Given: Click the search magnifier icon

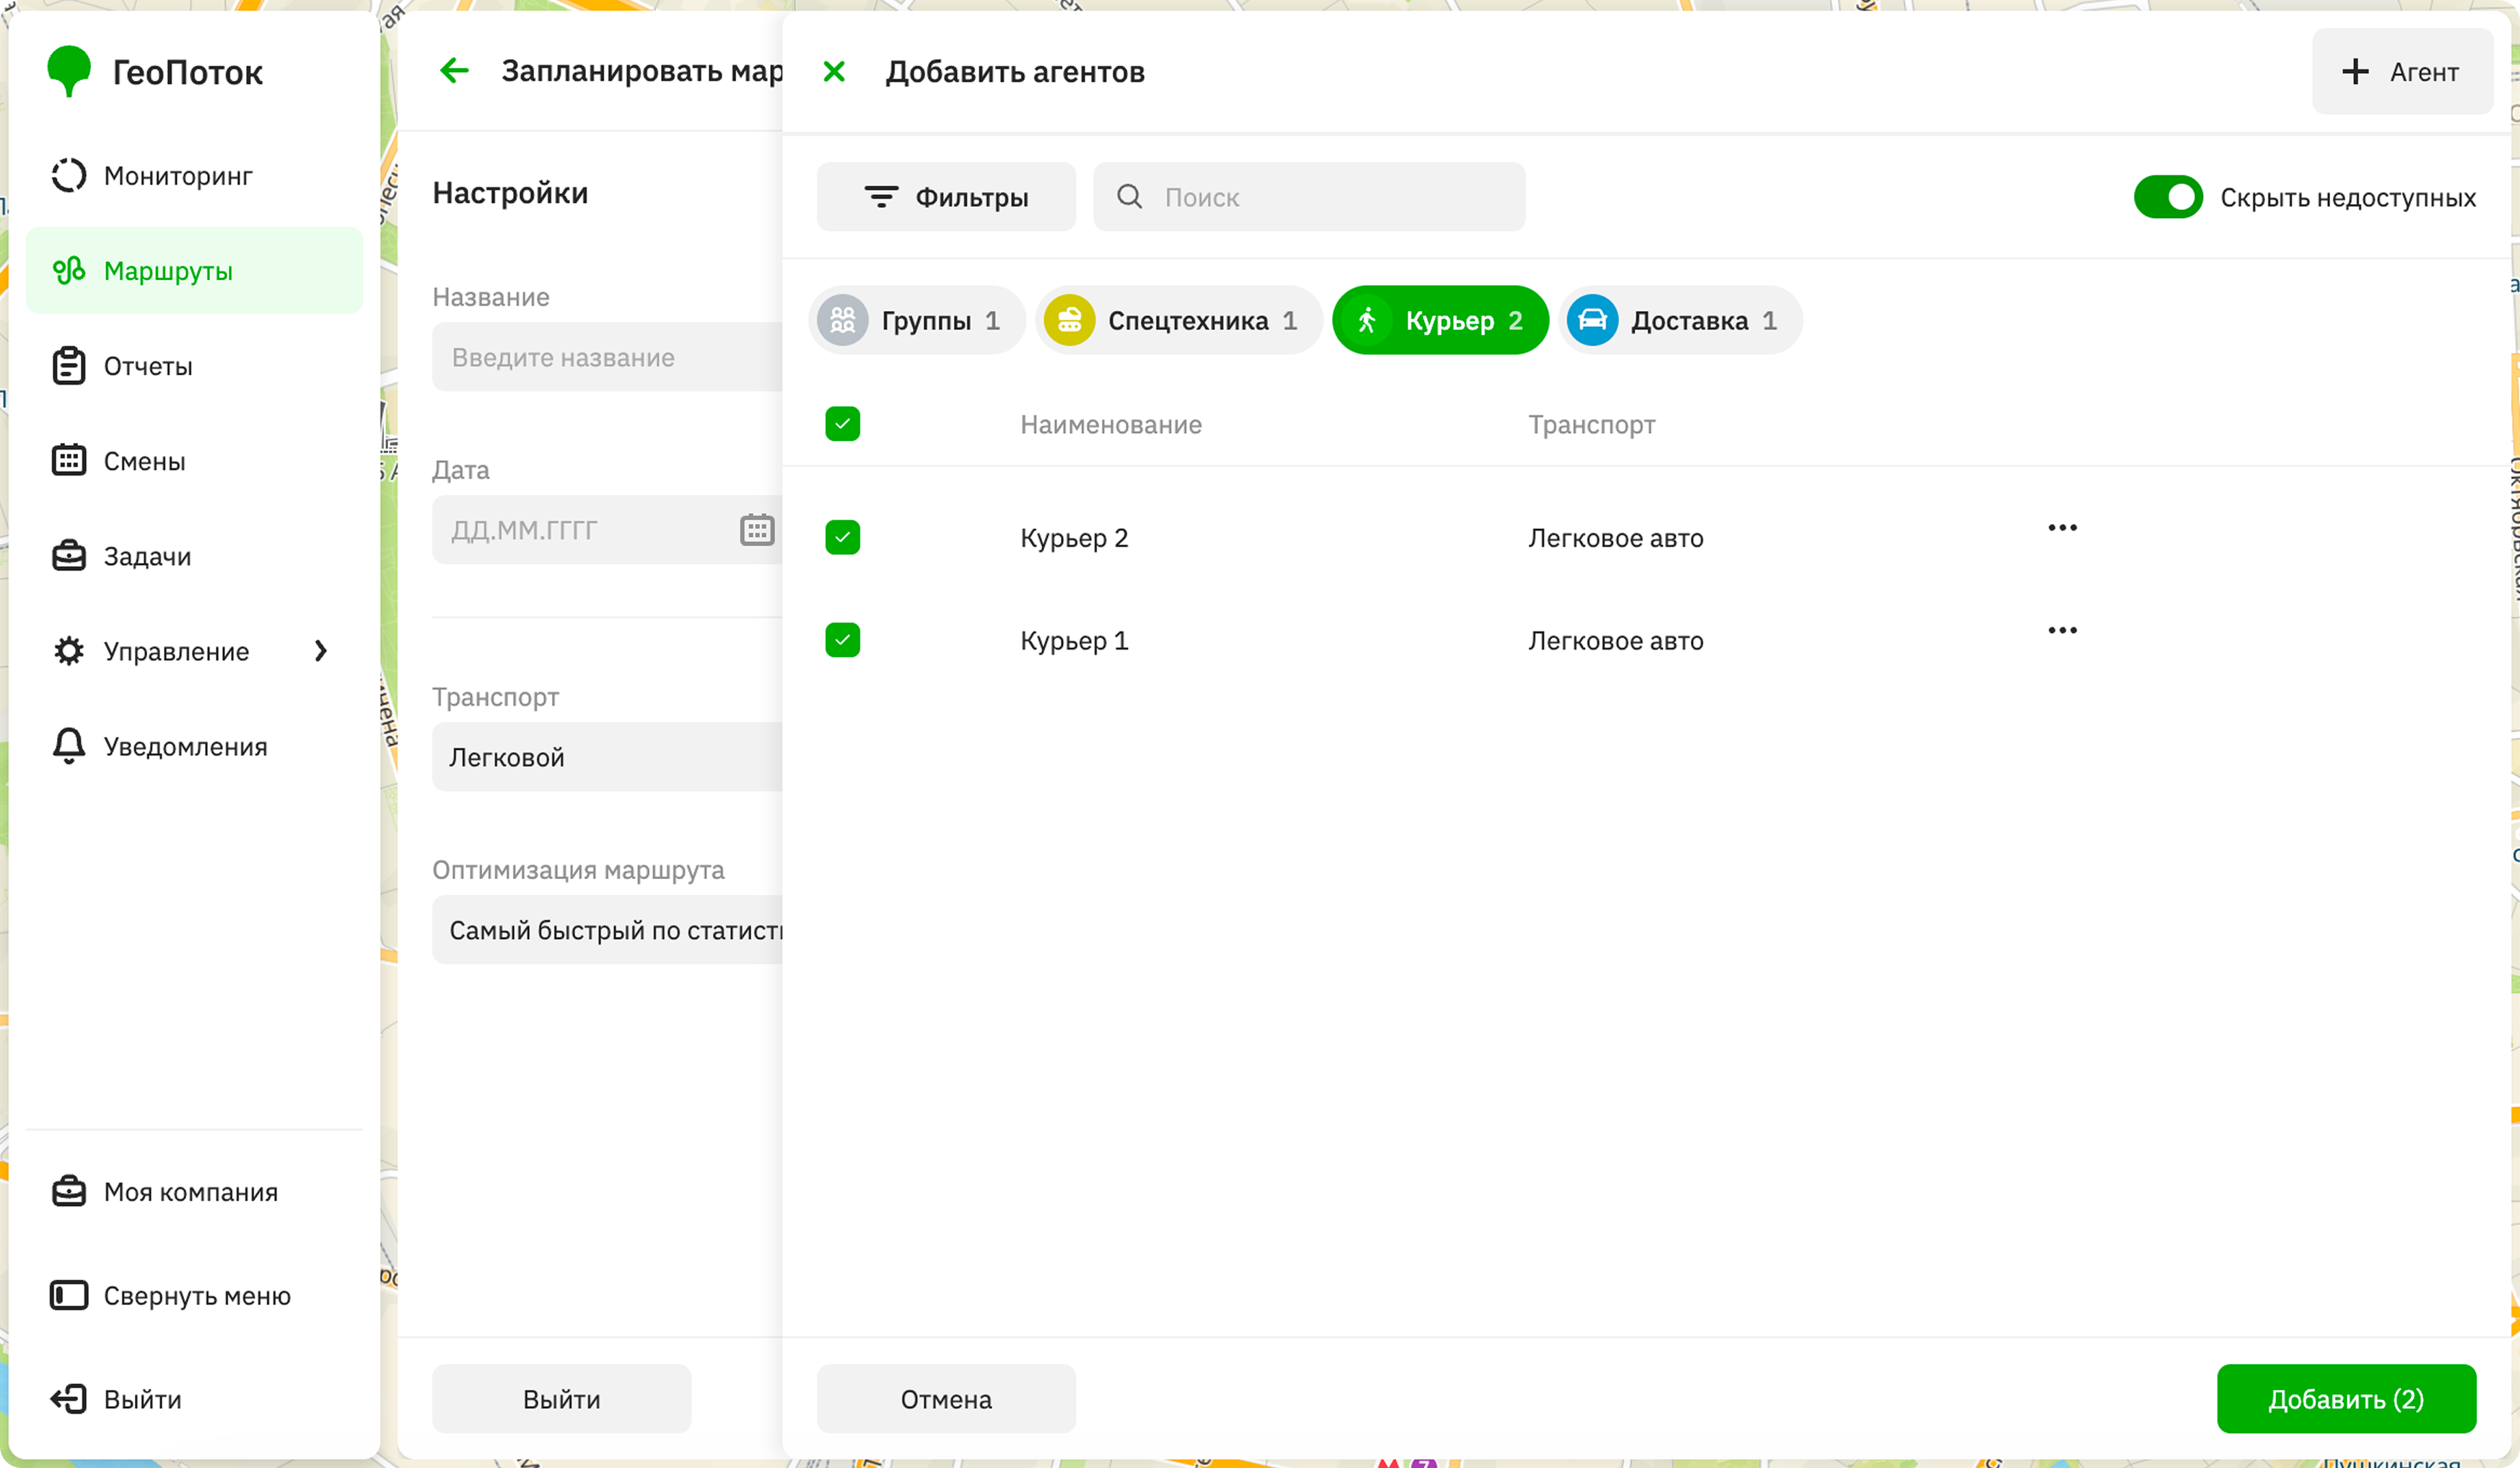Looking at the screenshot, I should 1130,197.
